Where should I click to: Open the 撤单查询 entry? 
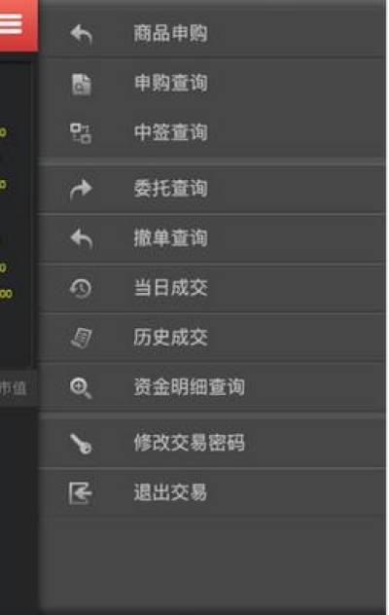click(213, 238)
